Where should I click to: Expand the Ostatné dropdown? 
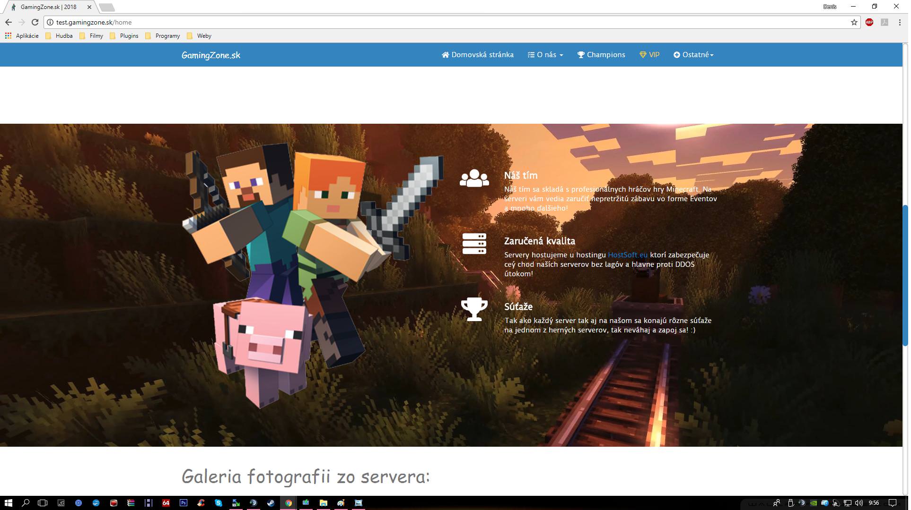(693, 54)
